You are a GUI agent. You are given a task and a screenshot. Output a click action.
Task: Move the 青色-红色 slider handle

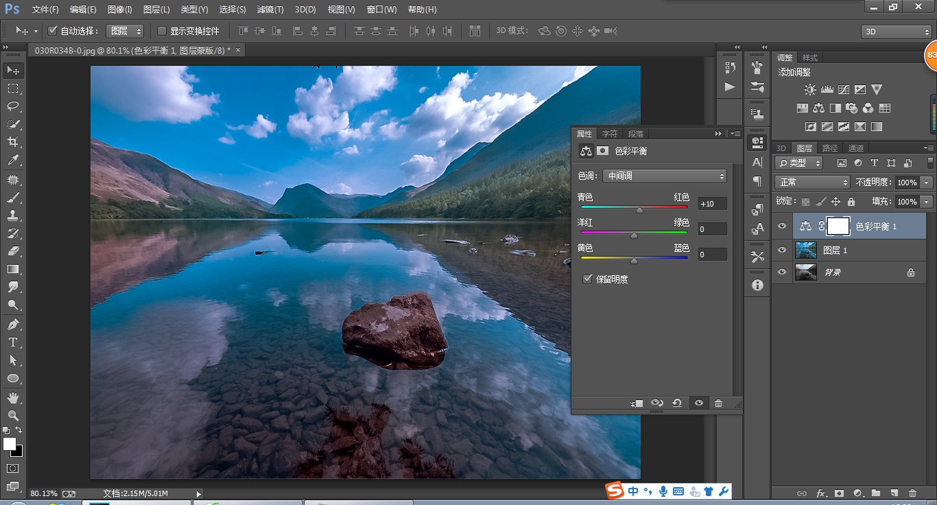[x=639, y=210]
